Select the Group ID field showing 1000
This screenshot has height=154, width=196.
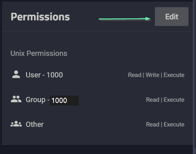point(64,101)
